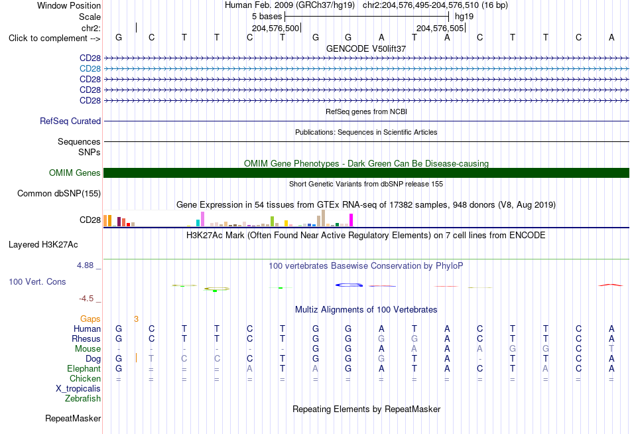This screenshot has height=434, width=630.
Task: Open the OMIM Genes track label
Action: [75, 173]
